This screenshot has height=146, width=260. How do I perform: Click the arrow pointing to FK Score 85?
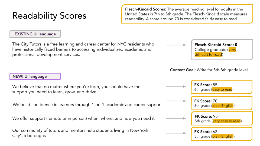176,87
